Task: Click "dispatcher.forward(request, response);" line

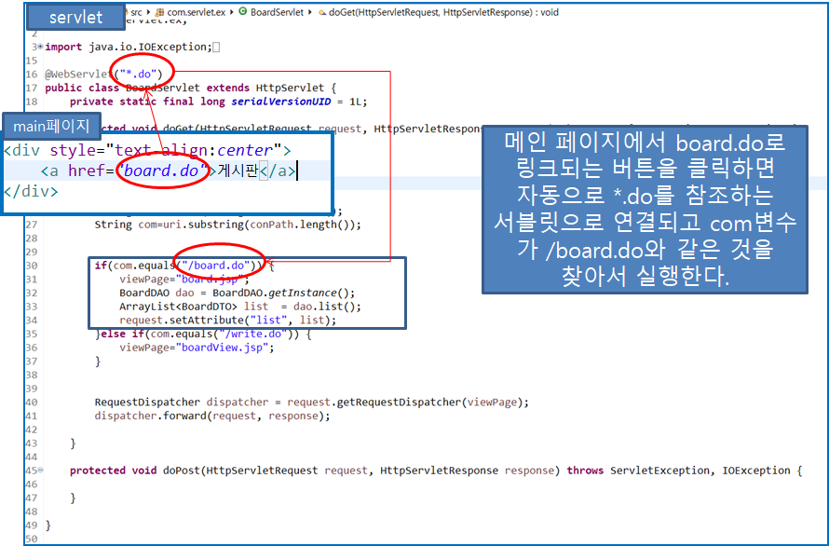Action: (x=212, y=416)
